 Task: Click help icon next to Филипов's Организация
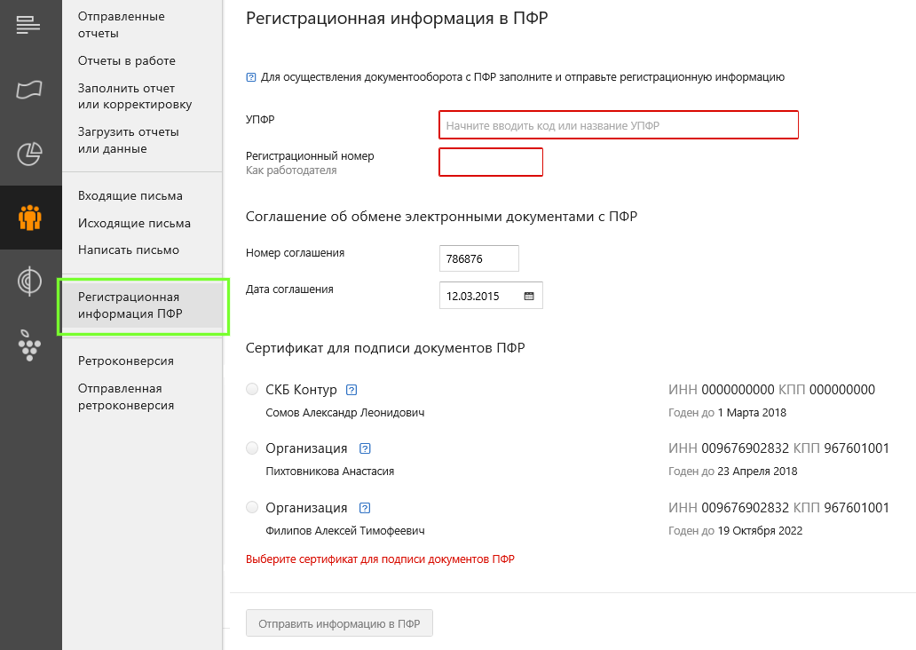click(x=365, y=508)
